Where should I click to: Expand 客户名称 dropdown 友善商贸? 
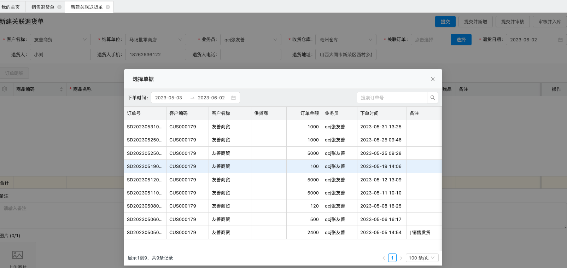[x=60, y=40]
